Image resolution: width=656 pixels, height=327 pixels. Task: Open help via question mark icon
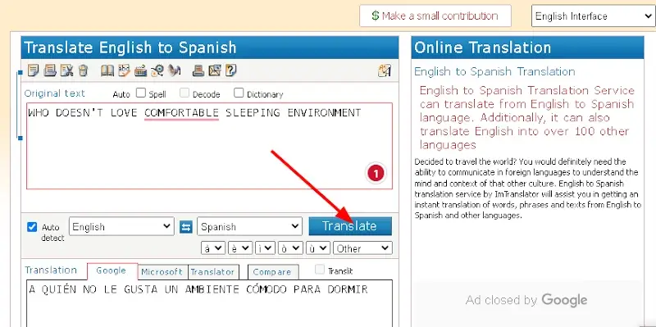click(231, 70)
